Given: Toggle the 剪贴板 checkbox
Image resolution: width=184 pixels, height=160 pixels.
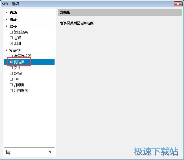Looking at the screenshot, I should tap(11, 62).
